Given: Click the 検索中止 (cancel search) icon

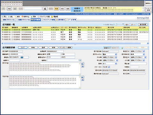Looking at the screenshot, I should (x=22, y=17).
